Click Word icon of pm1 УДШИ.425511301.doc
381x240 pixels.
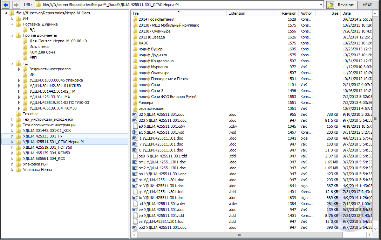click(x=135, y=162)
